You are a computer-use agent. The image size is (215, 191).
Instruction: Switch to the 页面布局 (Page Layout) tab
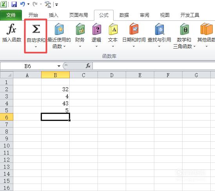[79, 15]
